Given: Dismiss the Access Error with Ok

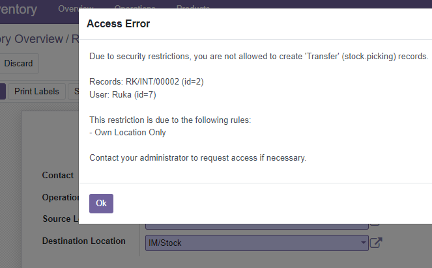Looking at the screenshot, I should point(101,204).
